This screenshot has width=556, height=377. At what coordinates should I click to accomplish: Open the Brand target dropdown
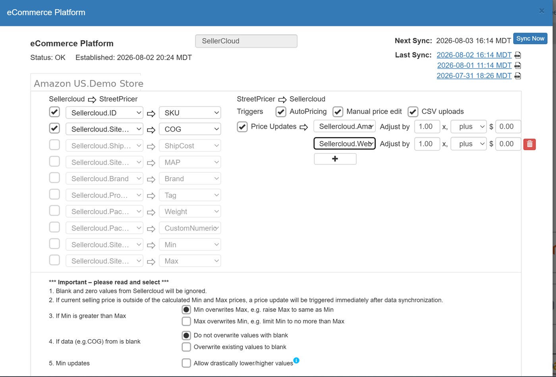(x=190, y=179)
